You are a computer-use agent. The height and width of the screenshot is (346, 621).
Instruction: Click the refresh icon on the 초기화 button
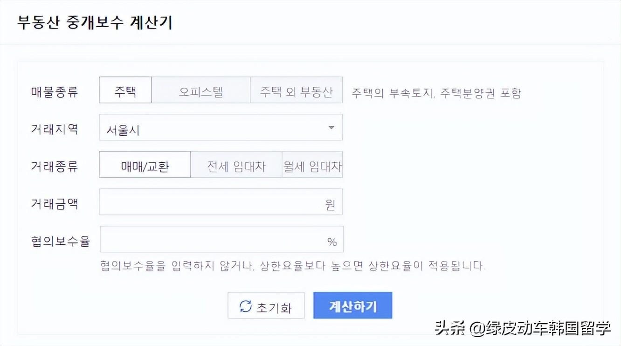point(245,306)
